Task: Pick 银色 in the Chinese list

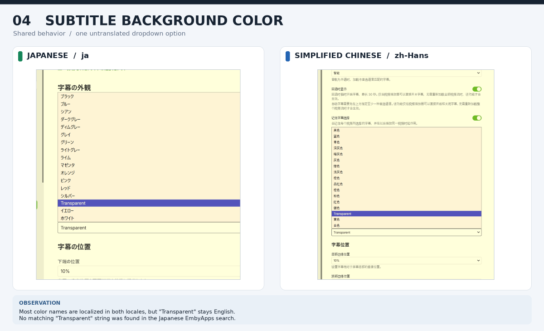Action: click(x=406, y=208)
